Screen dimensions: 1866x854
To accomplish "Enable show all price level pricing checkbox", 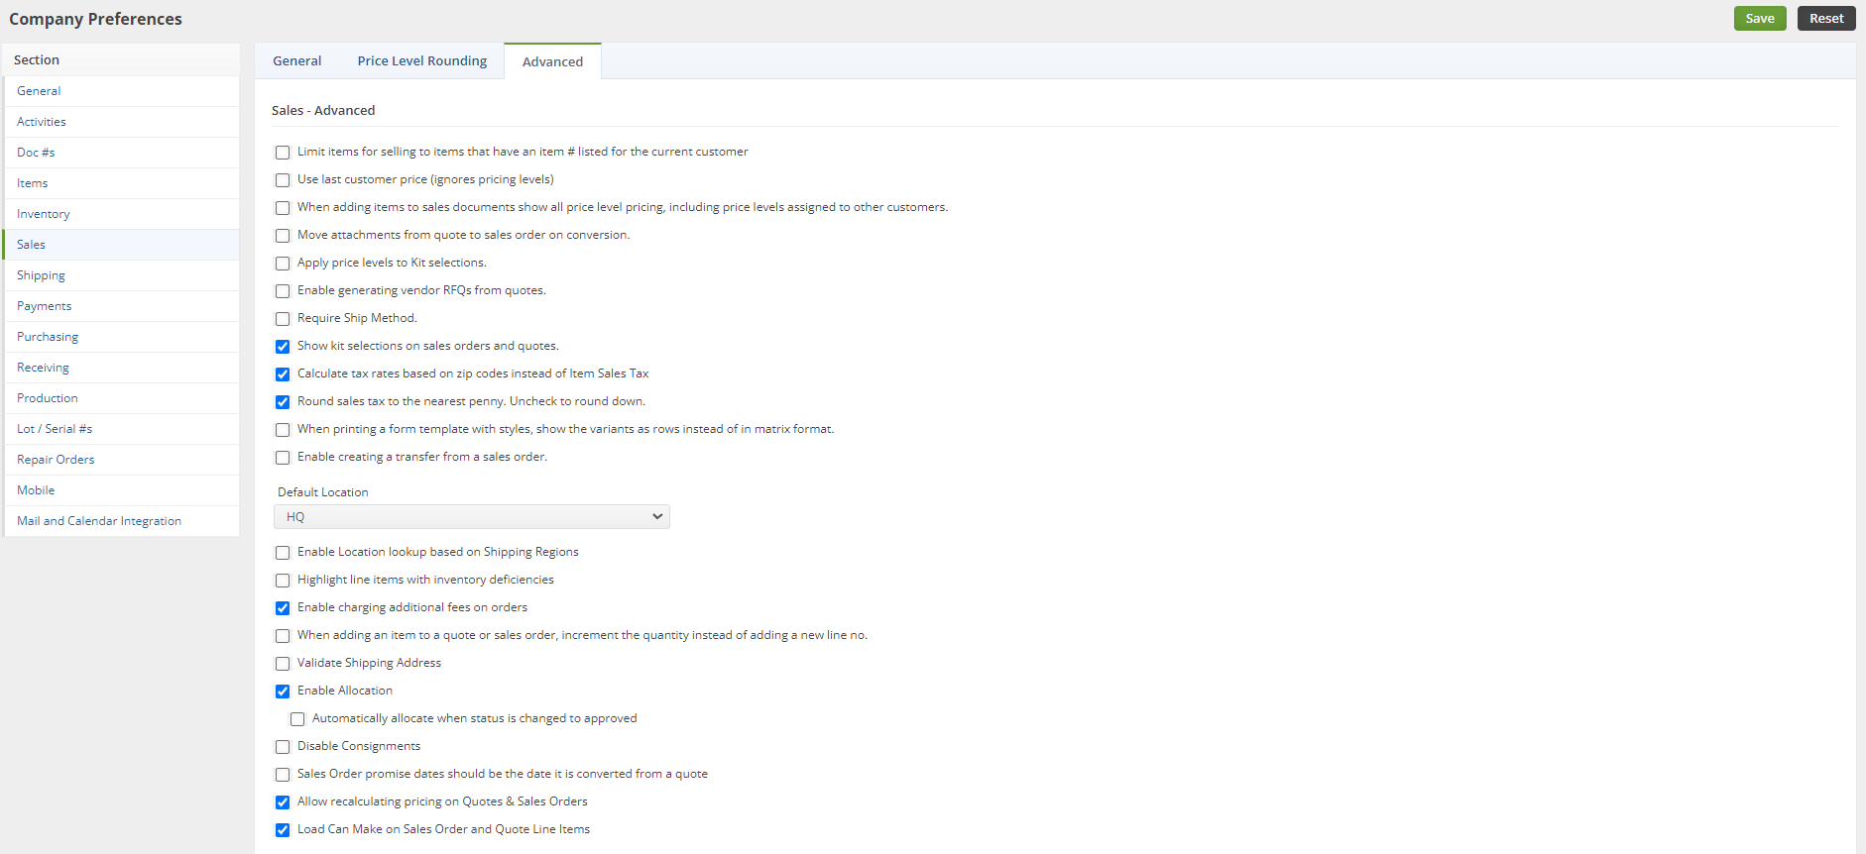I will click(x=283, y=208).
